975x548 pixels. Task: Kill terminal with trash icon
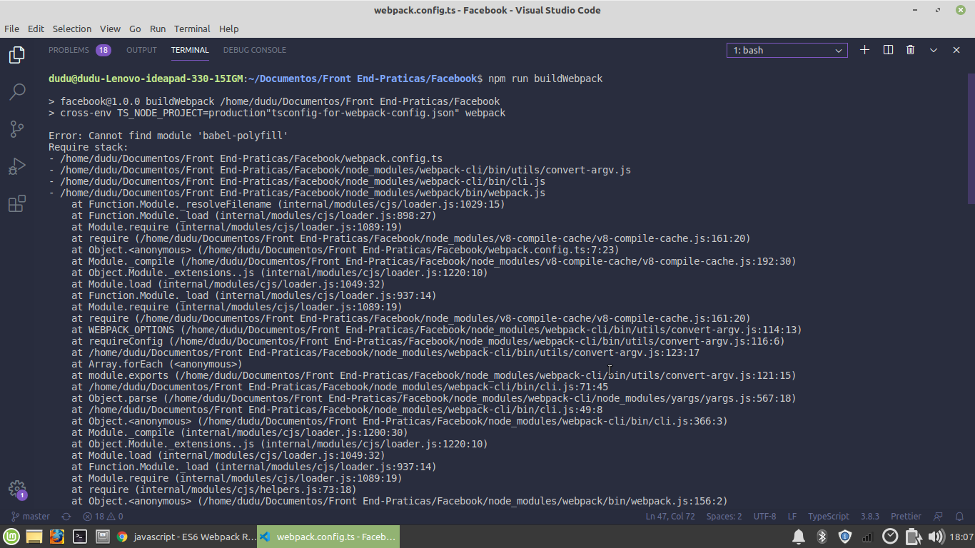[911, 50]
